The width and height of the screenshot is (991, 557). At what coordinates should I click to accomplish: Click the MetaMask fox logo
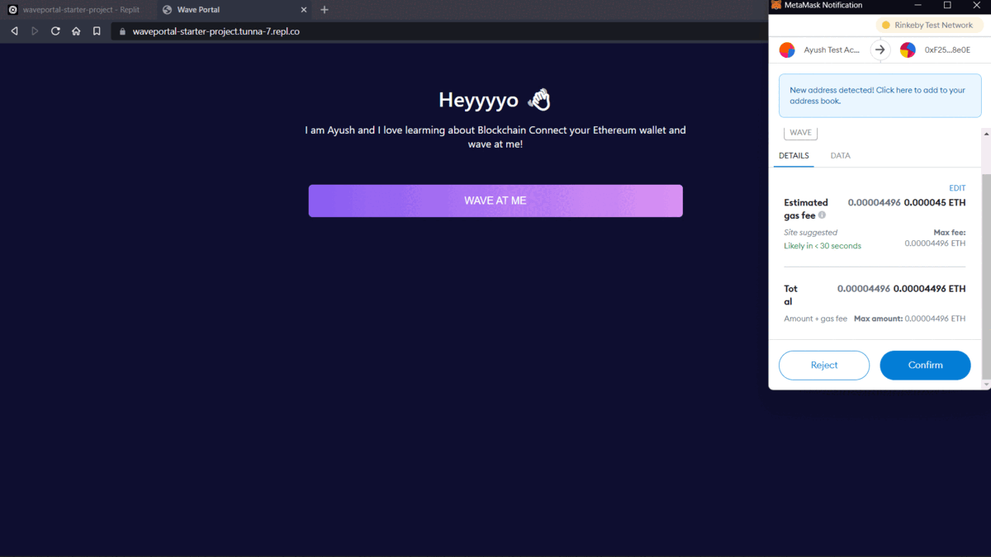click(x=775, y=6)
